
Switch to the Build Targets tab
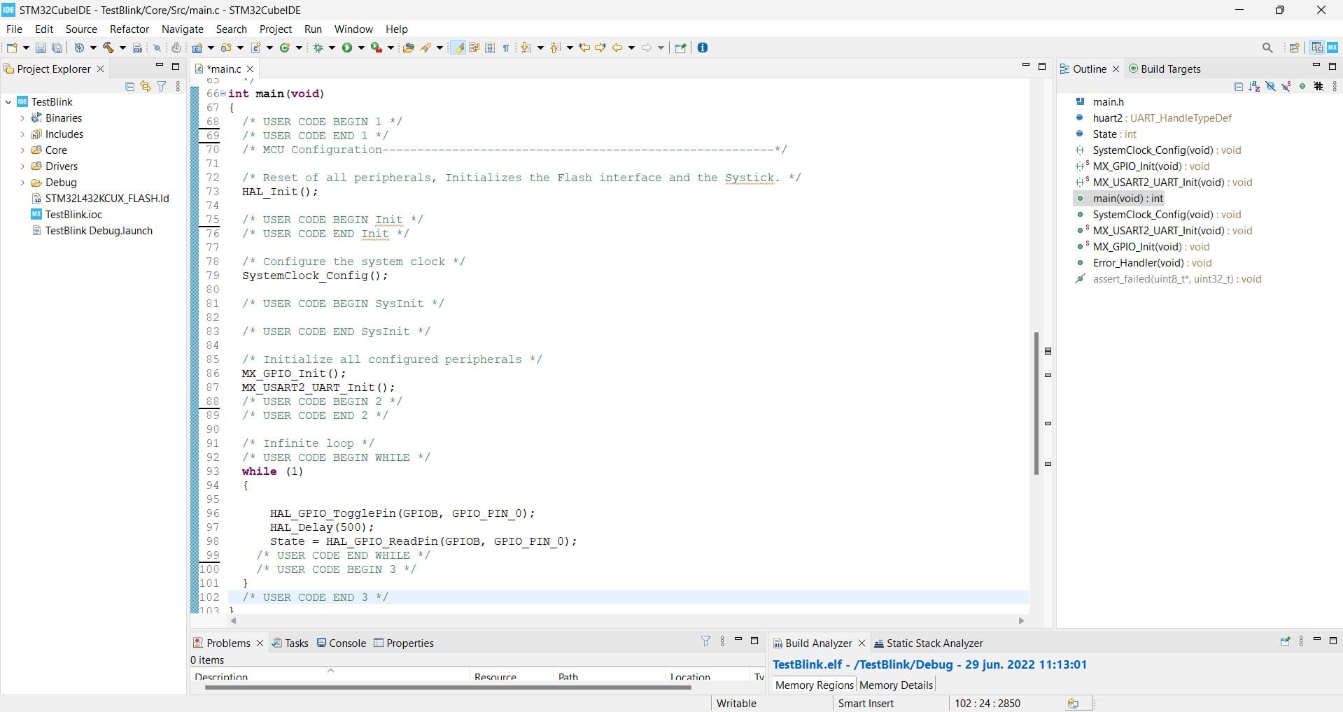[x=1165, y=69]
